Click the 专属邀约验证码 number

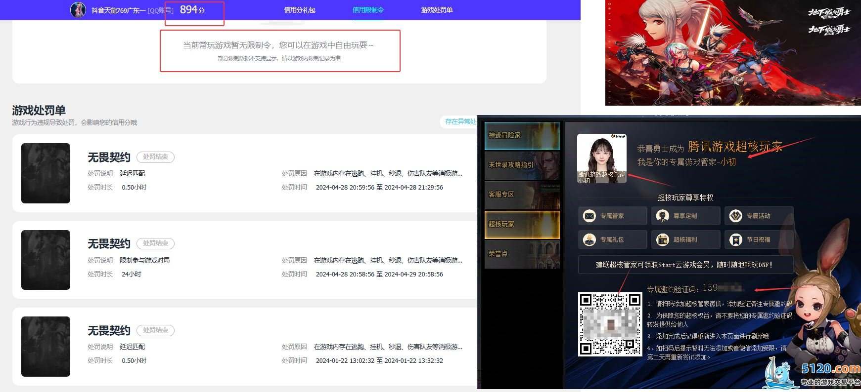tap(723, 288)
